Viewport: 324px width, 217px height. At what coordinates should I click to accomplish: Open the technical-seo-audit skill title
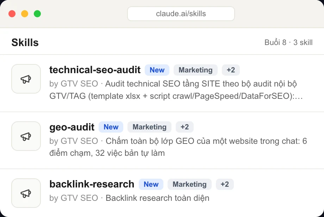pos(95,70)
